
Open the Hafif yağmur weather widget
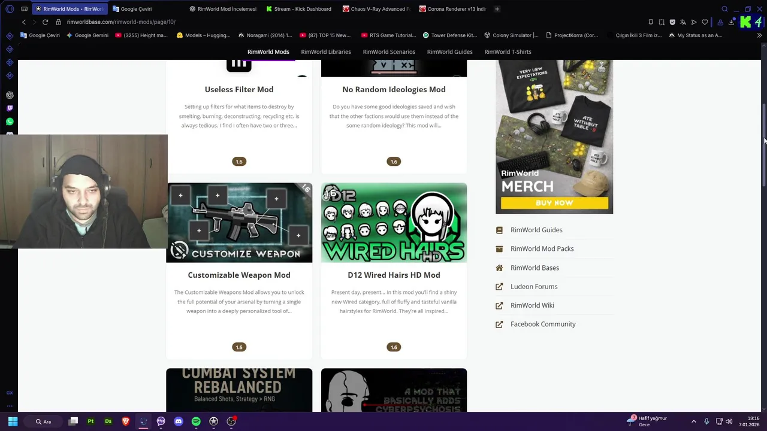tap(647, 421)
